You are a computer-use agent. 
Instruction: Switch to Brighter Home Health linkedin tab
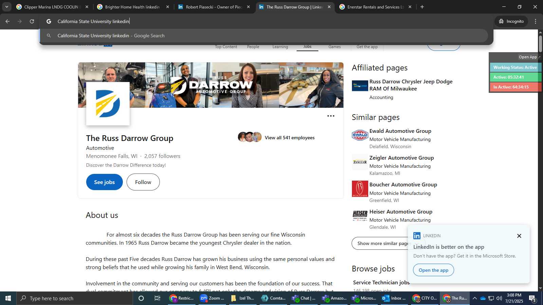coord(132,7)
